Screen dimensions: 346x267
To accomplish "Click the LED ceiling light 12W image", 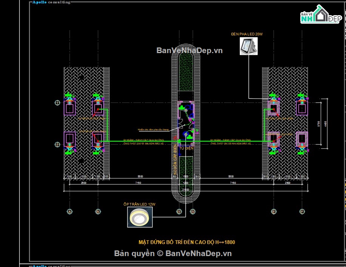I will coord(140,217).
